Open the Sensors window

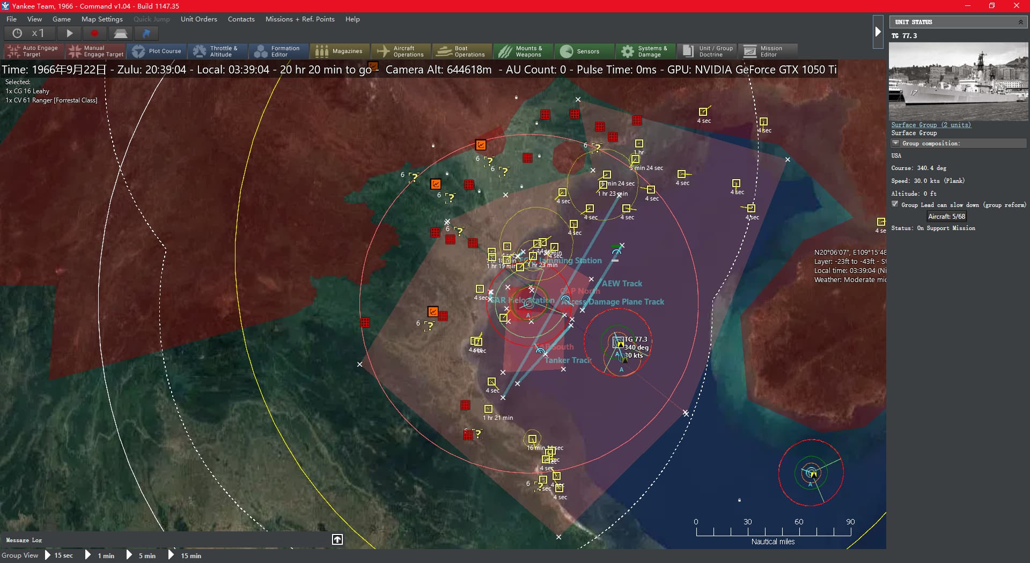pos(584,51)
